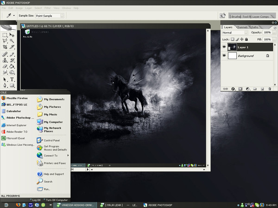Open My Documents from Start menu
Image resolution: width=278 pixels, height=208 pixels.
51,99
